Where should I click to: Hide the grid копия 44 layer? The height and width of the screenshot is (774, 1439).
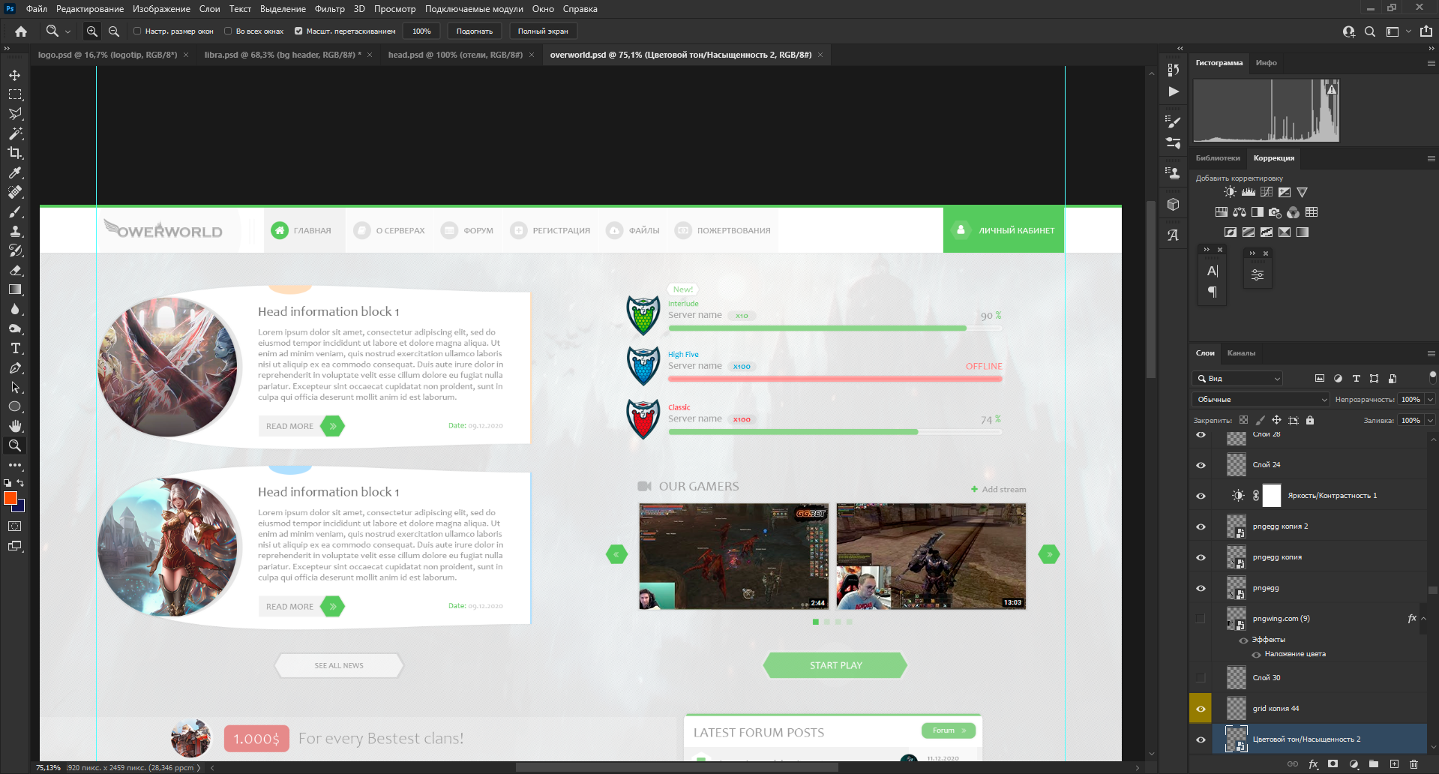tap(1201, 709)
